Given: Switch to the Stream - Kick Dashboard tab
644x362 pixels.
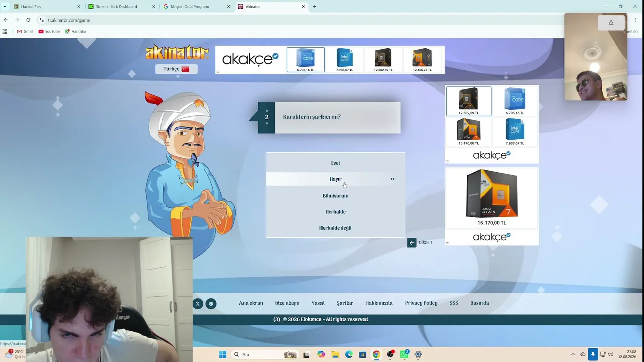Looking at the screenshot, I should click(122, 7).
